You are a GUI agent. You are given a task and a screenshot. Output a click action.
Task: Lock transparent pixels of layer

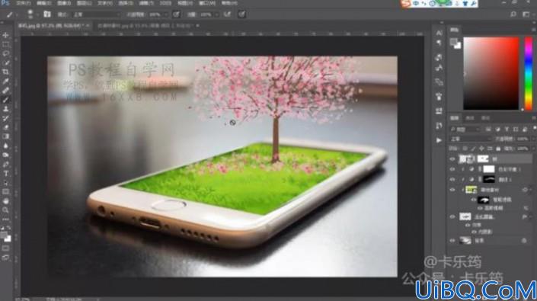point(465,149)
